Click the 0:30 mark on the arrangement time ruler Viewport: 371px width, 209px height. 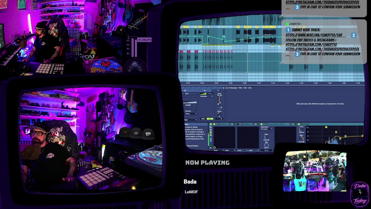coord(216,83)
